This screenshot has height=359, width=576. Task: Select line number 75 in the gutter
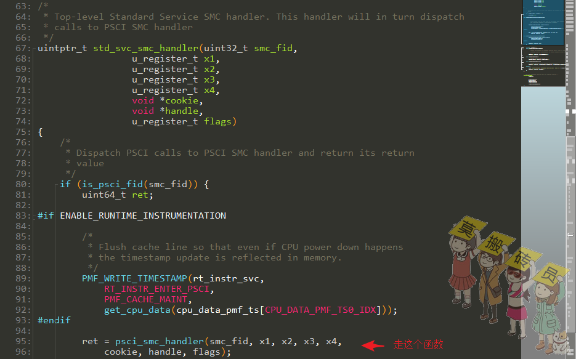[x=23, y=132]
